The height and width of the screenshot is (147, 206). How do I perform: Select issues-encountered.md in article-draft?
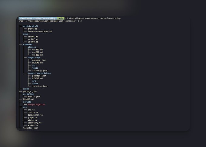[40, 31]
